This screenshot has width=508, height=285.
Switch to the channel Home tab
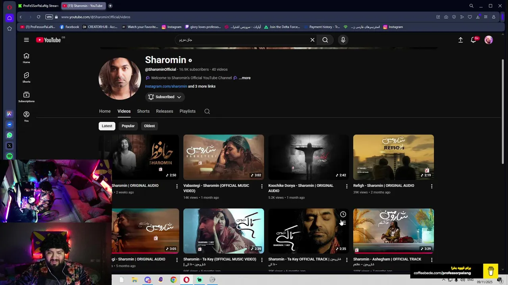(105, 111)
